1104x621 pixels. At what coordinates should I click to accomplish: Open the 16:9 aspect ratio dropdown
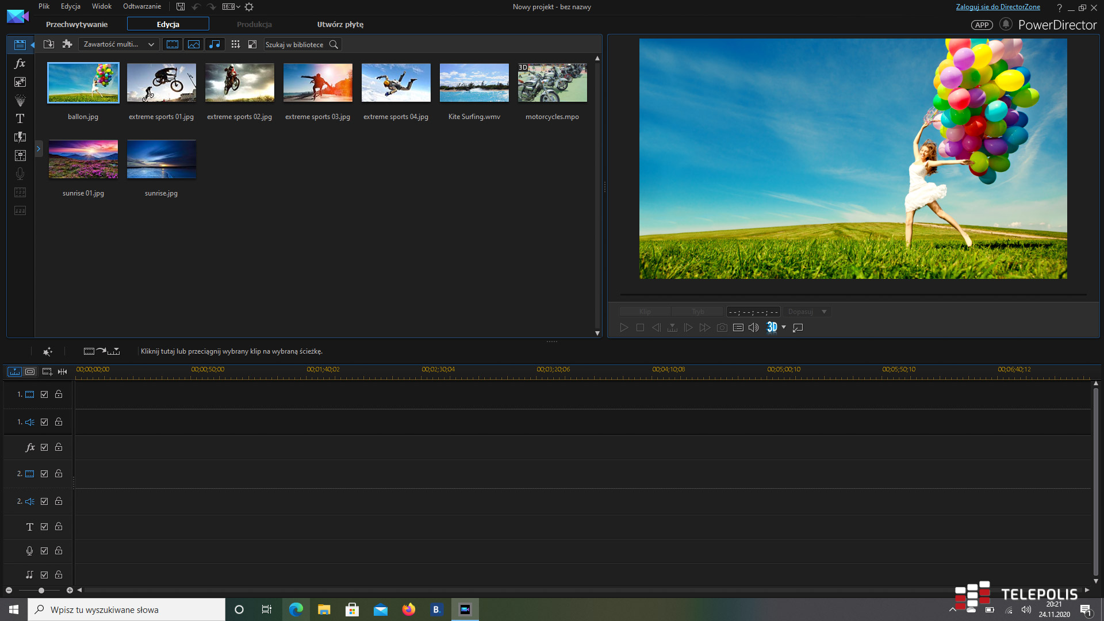231,7
